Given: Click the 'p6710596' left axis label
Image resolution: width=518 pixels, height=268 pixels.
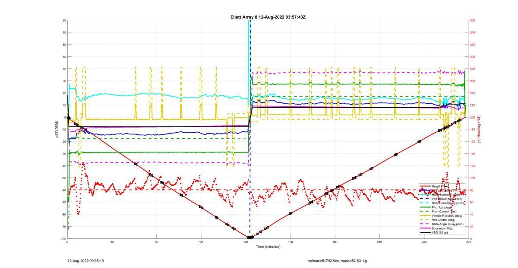Looking at the screenshot, I should 56,129.
